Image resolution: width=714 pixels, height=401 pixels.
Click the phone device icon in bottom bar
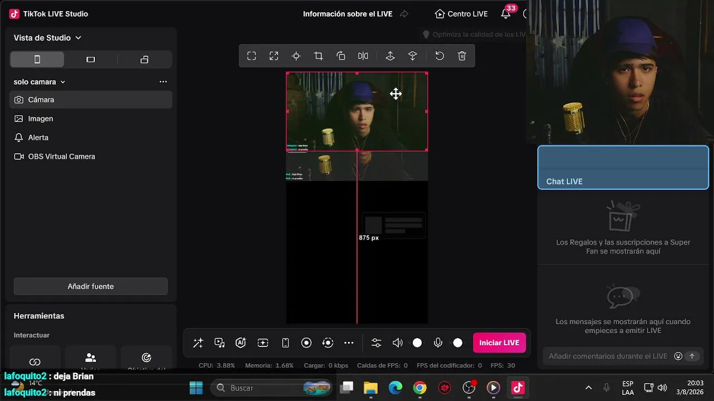pyautogui.click(x=286, y=343)
